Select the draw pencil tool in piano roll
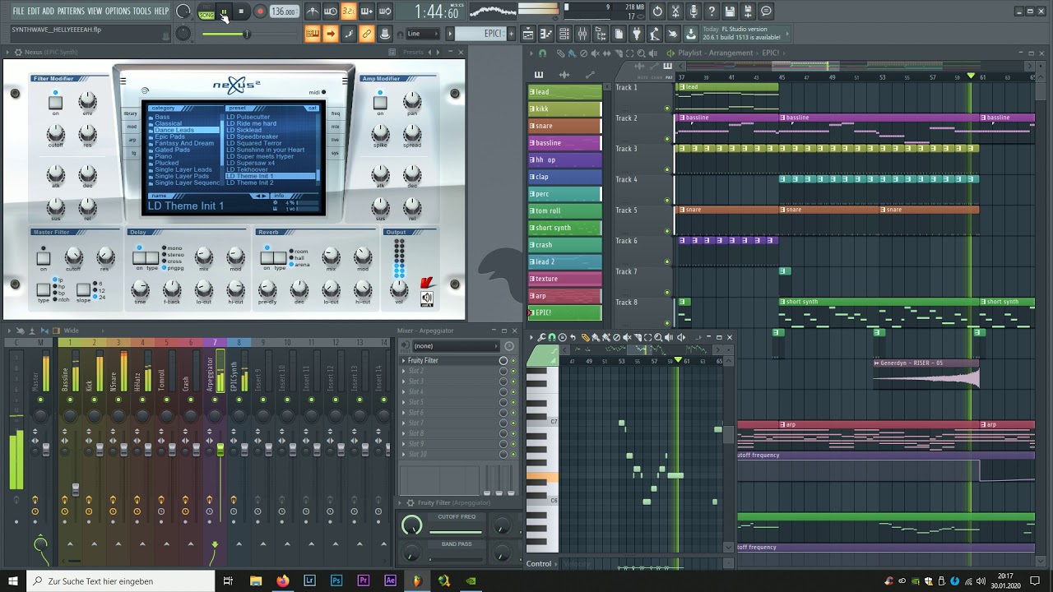 pyautogui.click(x=585, y=337)
